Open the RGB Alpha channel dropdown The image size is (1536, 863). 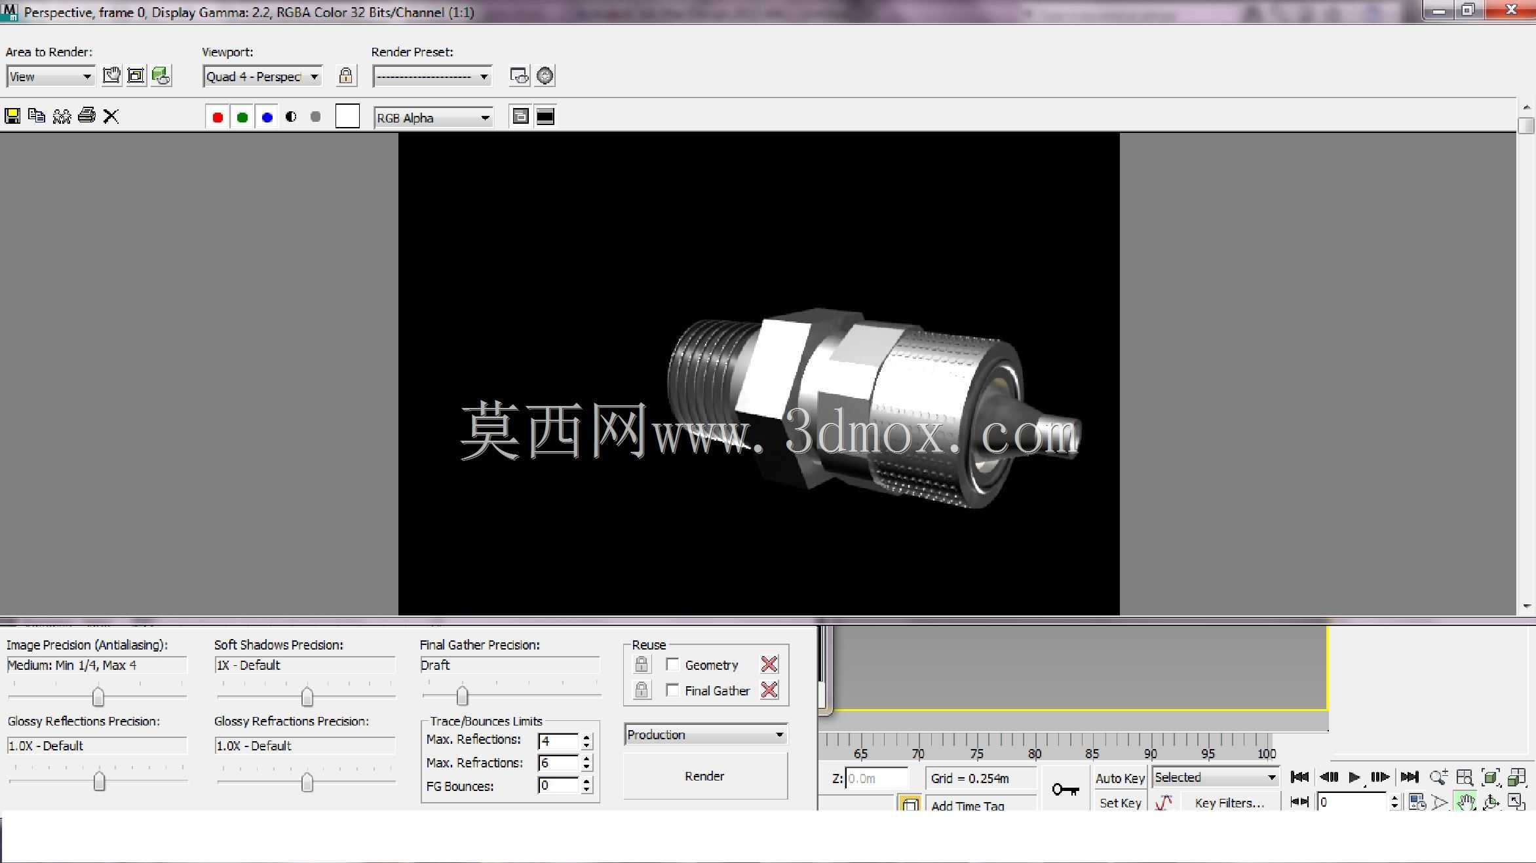tap(433, 118)
